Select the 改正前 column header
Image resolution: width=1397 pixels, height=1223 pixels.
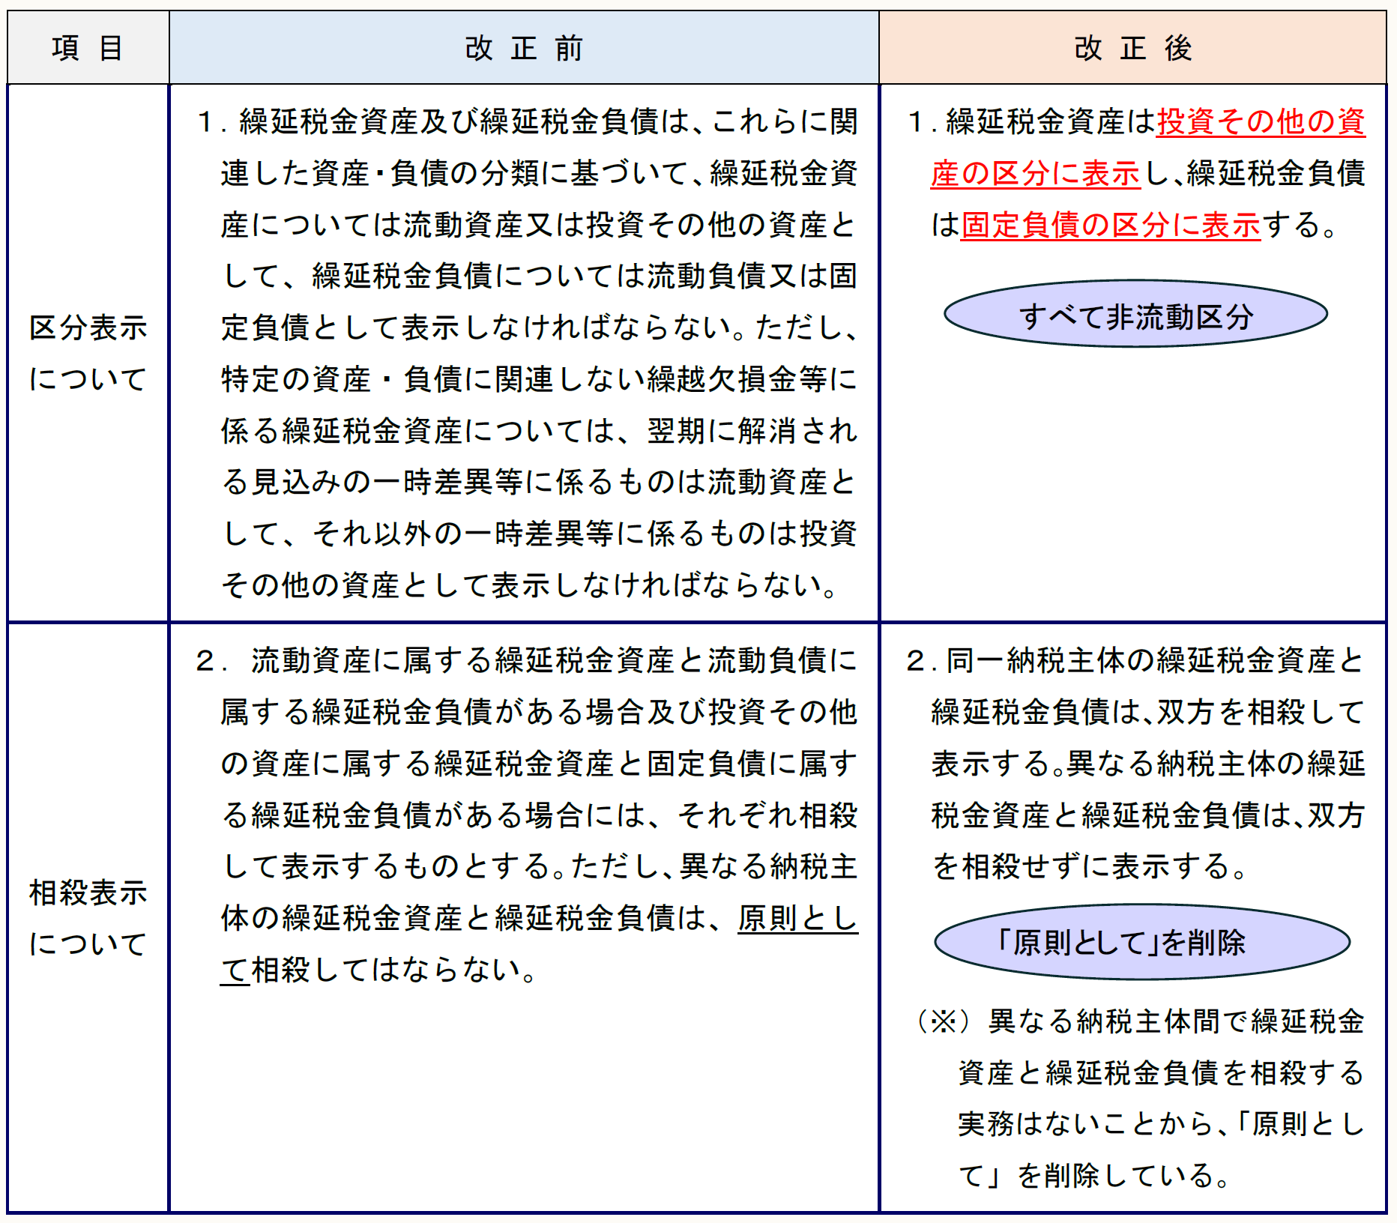tap(523, 48)
